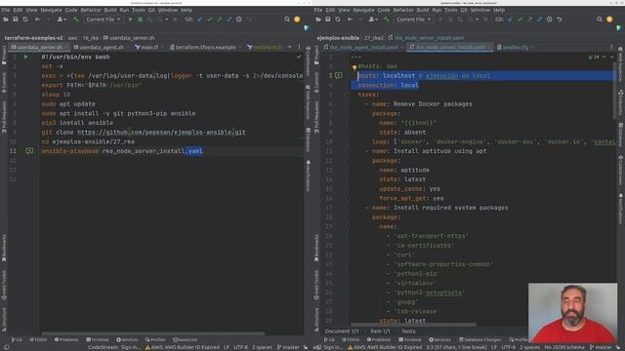Click Open folder icon in left window toolbar
This screenshot has height=351, width=625.
pyautogui.click(x=6, y=19)
